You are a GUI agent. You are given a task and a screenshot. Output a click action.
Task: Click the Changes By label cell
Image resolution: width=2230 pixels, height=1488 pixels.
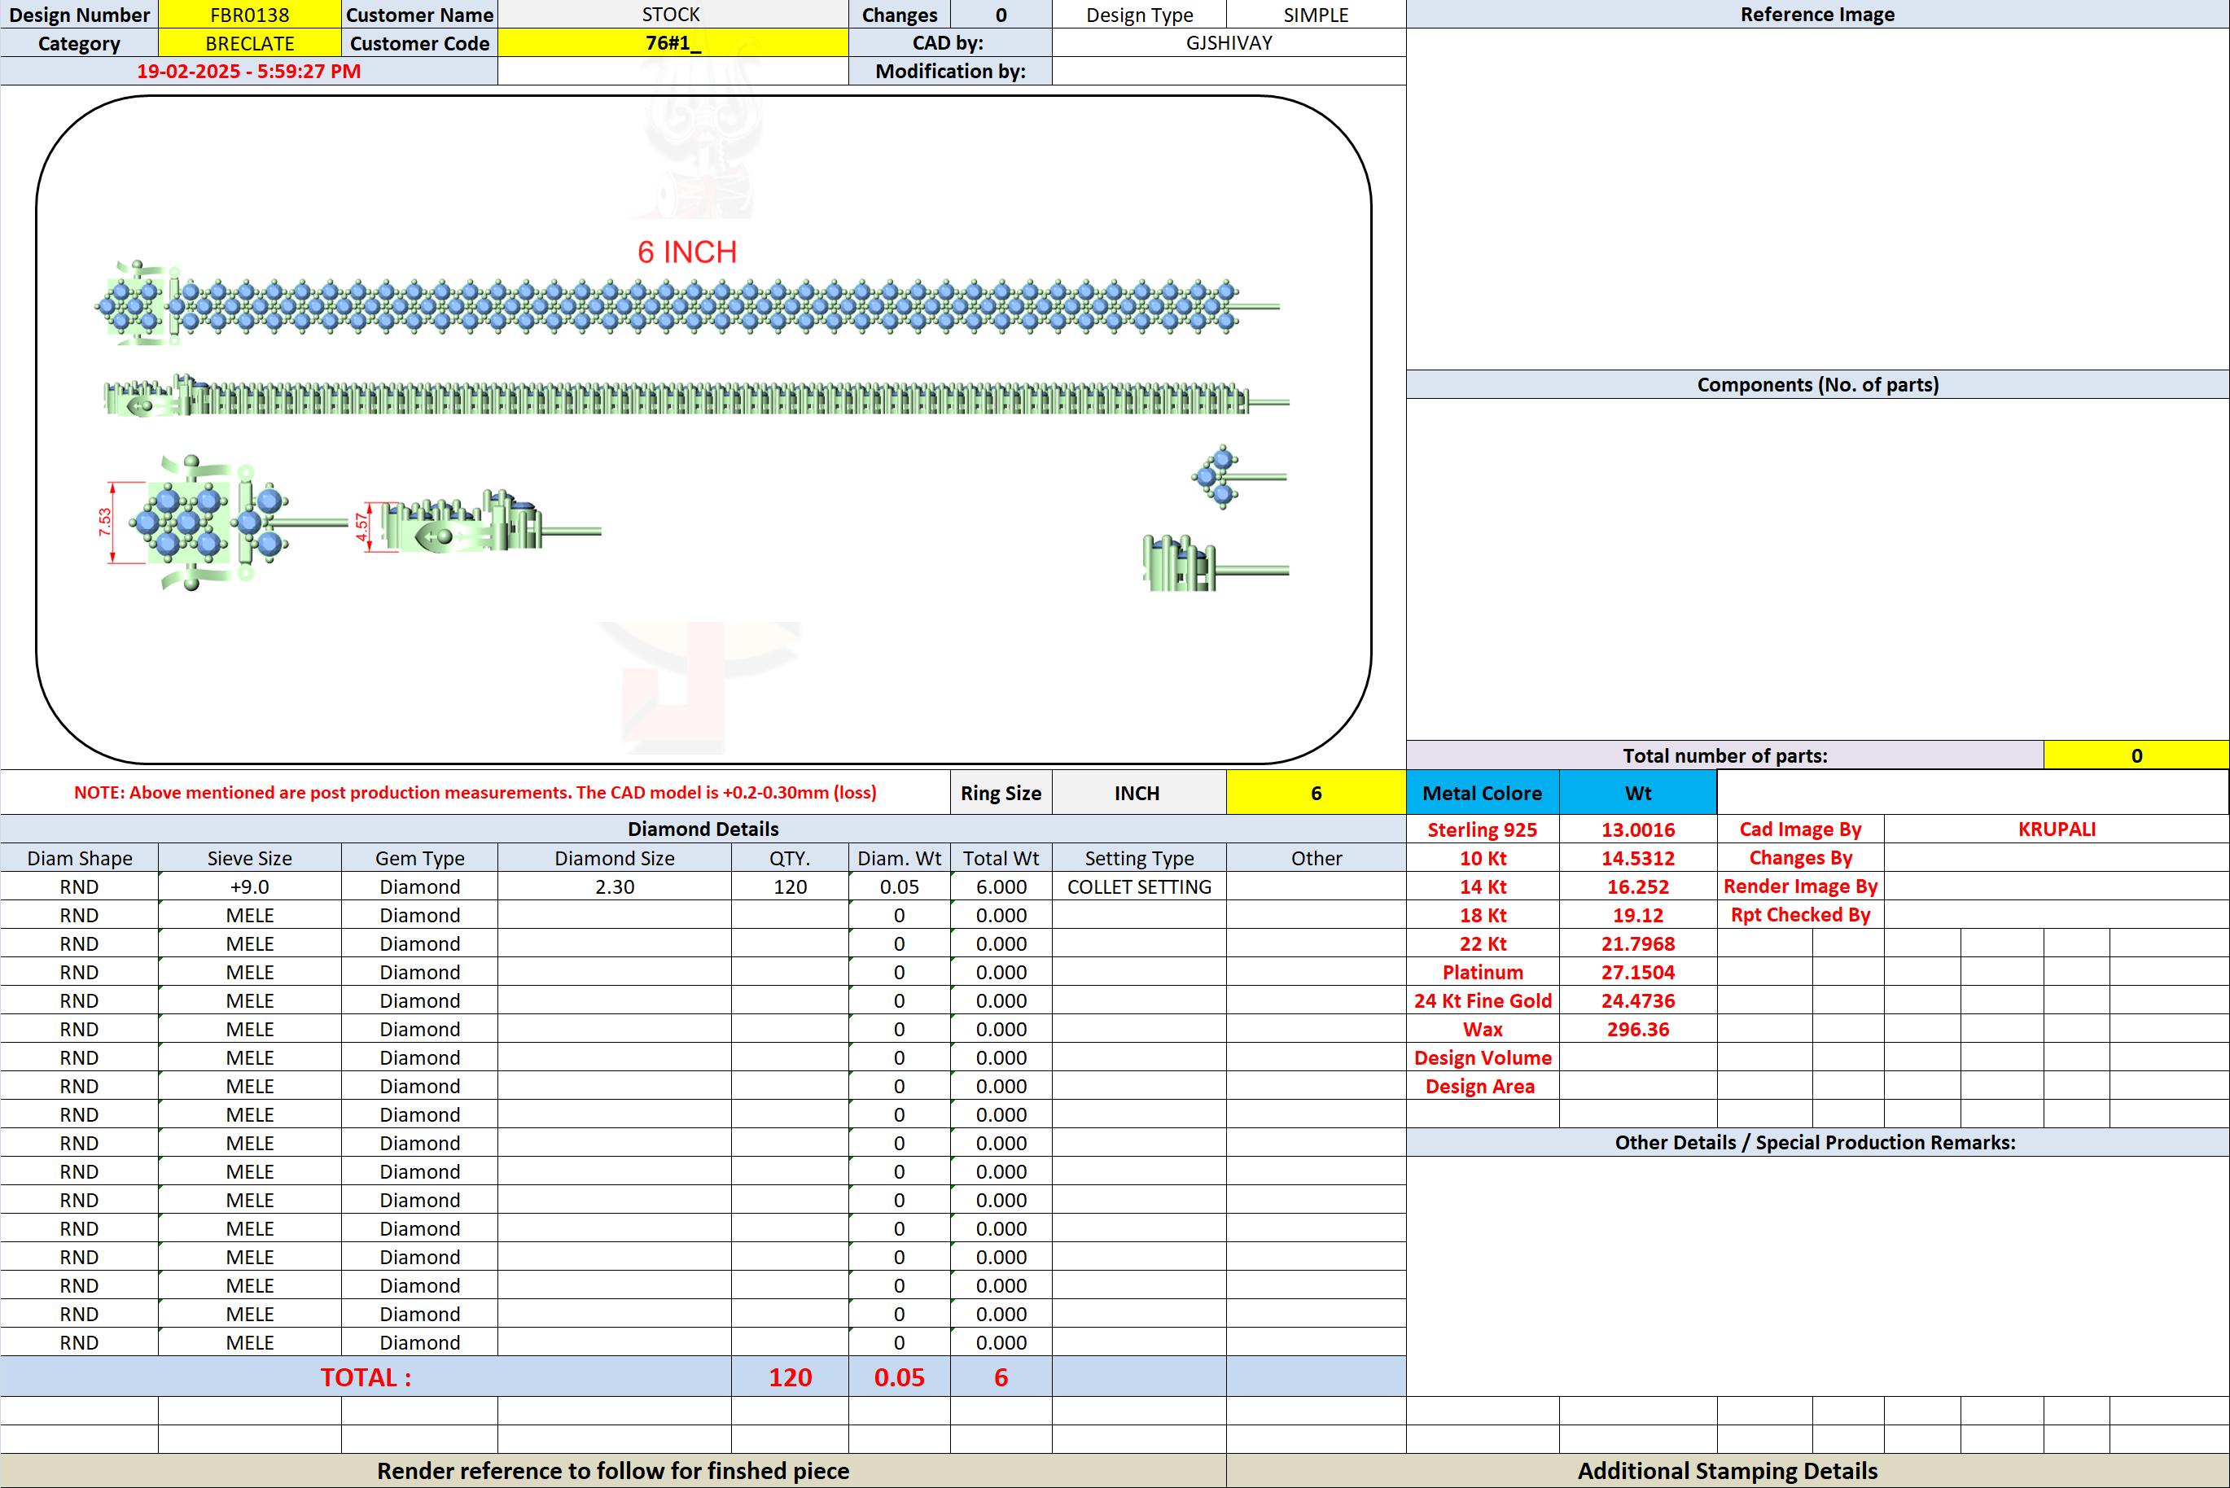[1800, 858]
